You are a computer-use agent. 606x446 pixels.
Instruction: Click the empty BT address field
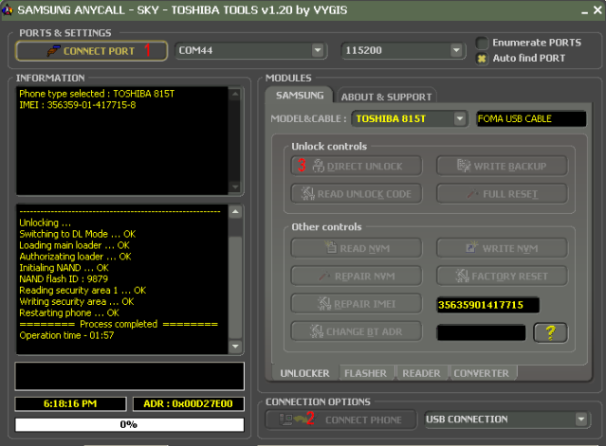point(481,332)
